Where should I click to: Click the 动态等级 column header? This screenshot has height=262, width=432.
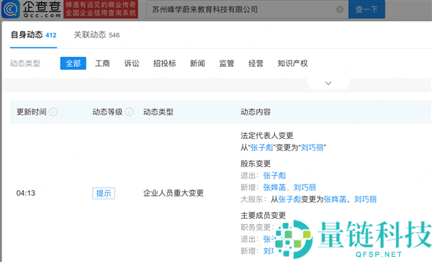107,112
